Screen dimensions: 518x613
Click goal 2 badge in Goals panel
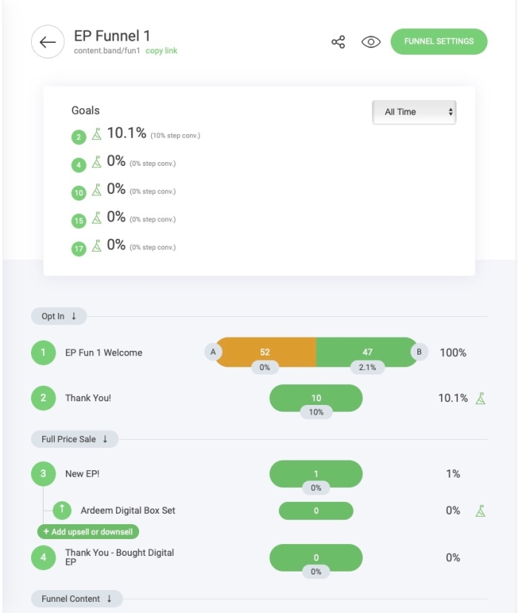click(x=78, y=137)
